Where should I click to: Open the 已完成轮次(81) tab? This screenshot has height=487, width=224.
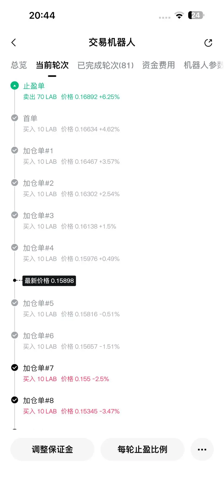(106, 65)
